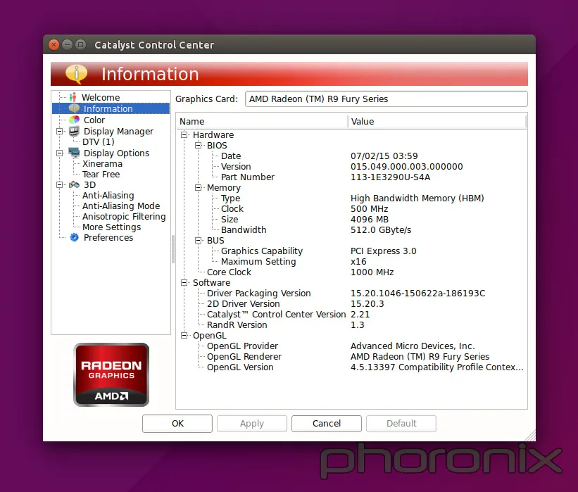Collapse the Display Manager tree node
This screenshot has width=578, height=492.
[59, 131]
